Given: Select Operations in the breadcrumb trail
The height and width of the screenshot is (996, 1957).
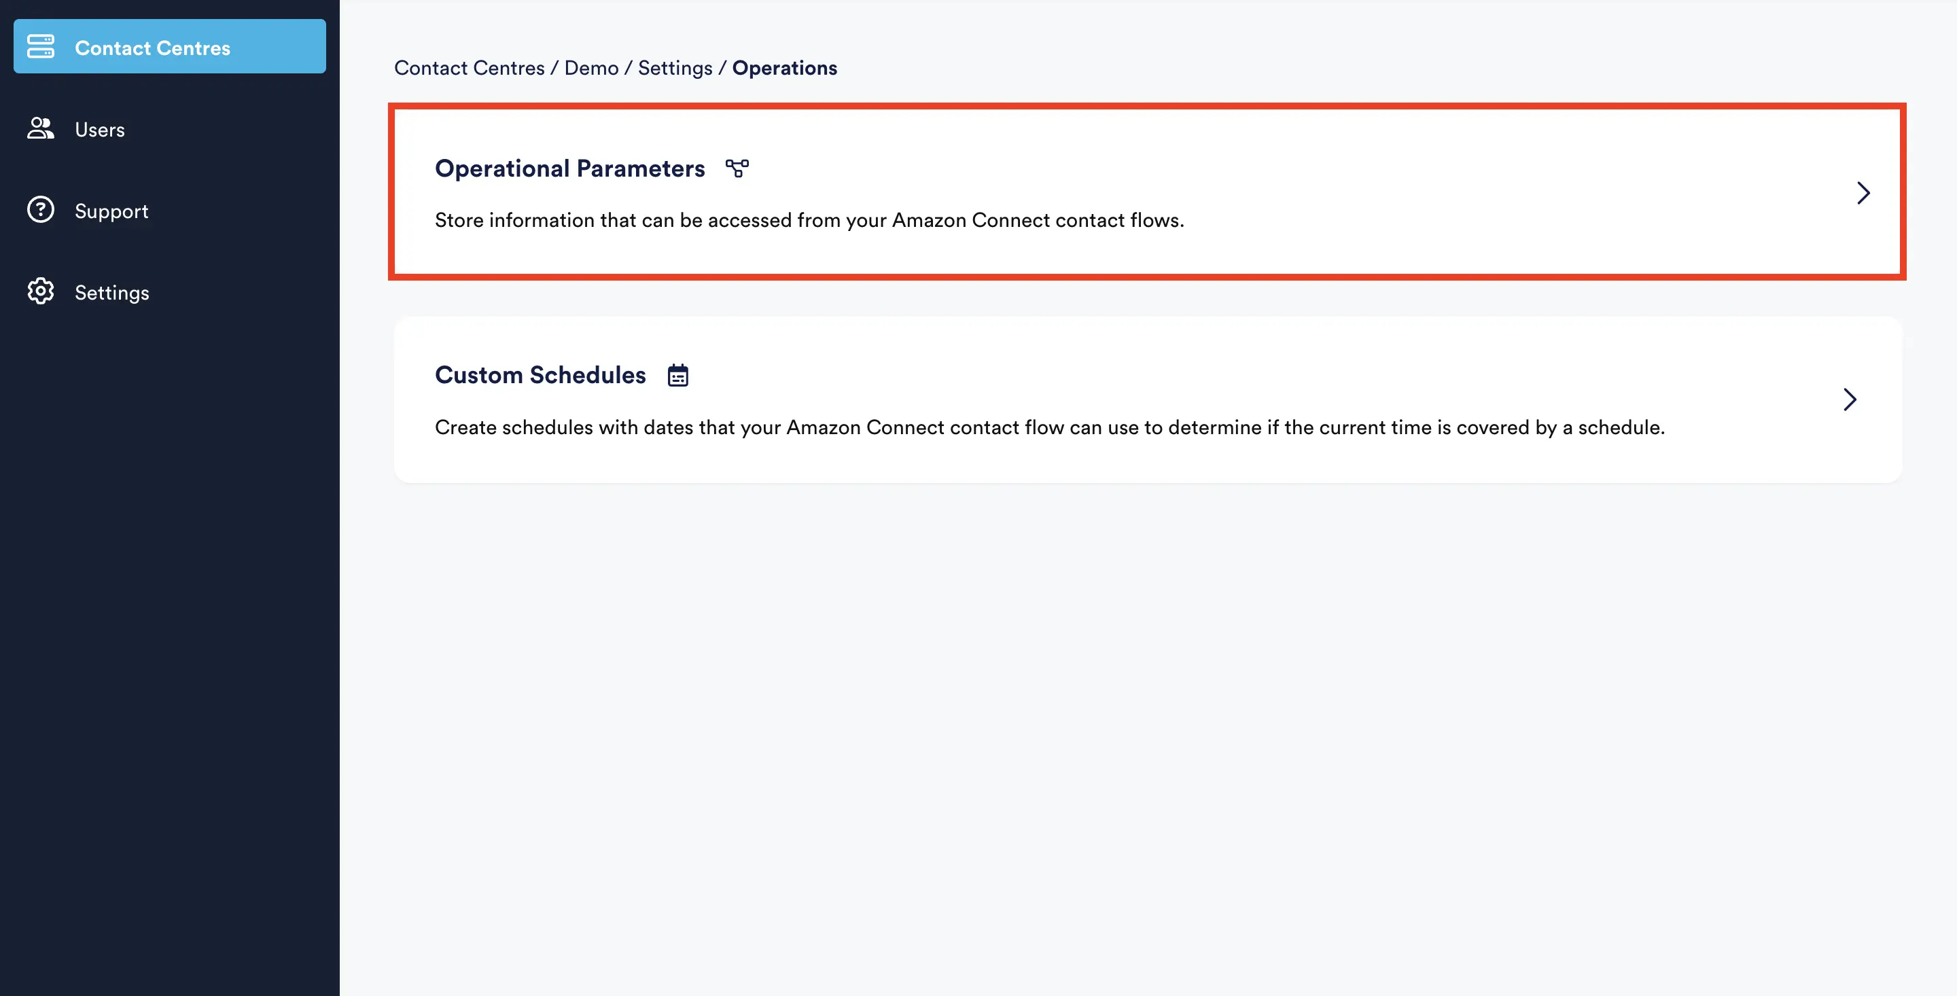Looking at the screenshot, I should pyautogui.click(x=785, y=68).
